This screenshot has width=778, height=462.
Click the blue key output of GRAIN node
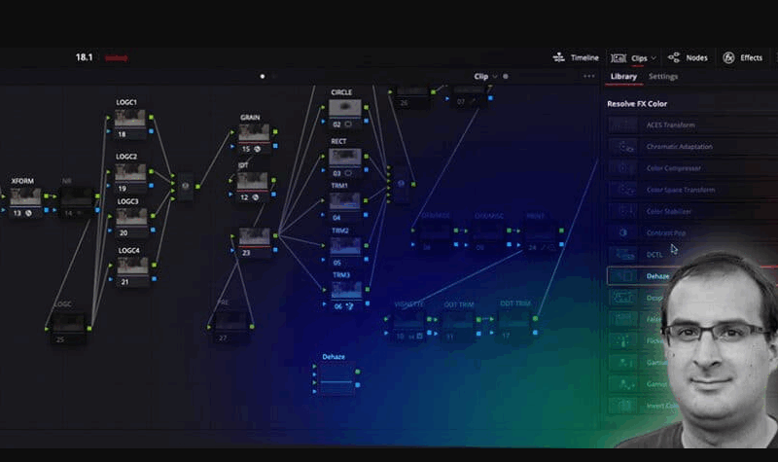[275, 146]
